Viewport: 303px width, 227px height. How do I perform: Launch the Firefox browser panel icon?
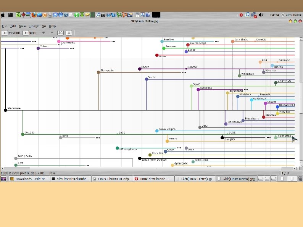point(34,15)
